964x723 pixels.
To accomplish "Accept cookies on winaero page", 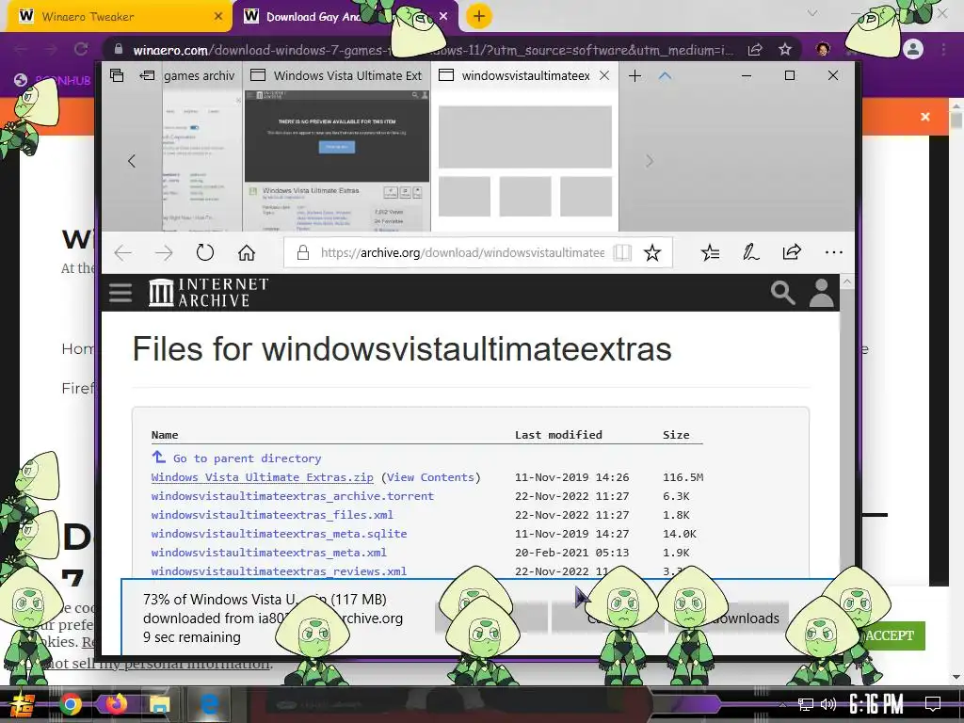I will pos(890,635).
